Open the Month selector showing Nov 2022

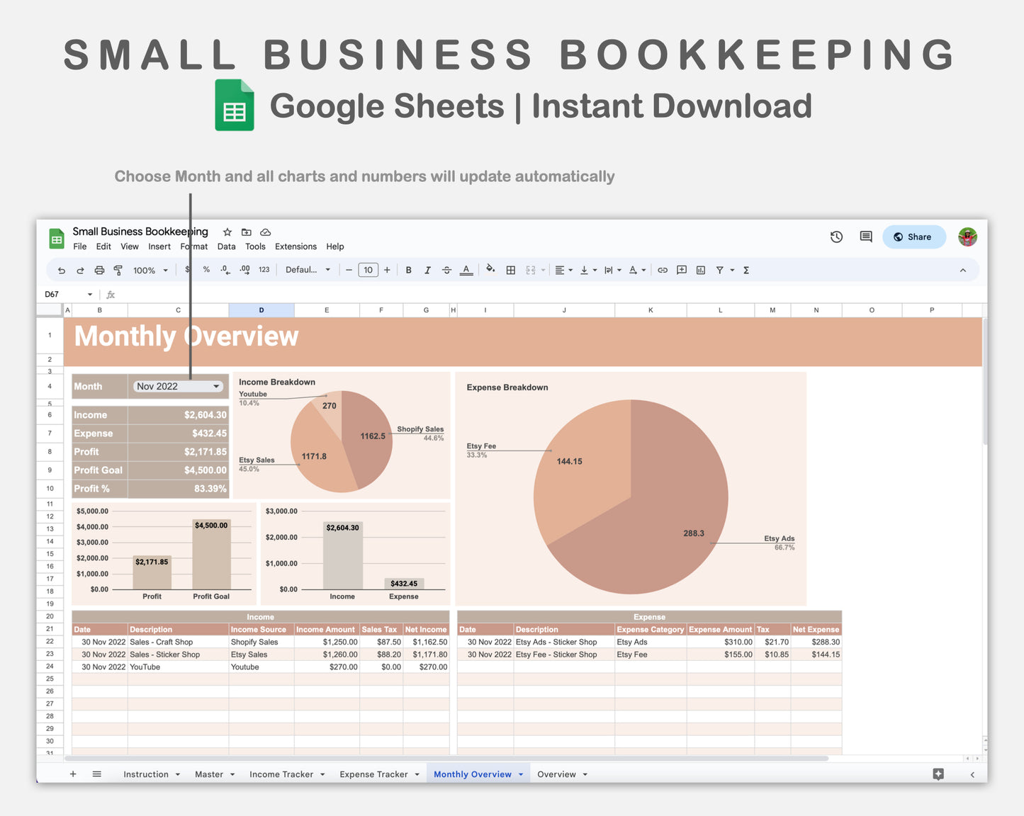click(x=177, y=386)
